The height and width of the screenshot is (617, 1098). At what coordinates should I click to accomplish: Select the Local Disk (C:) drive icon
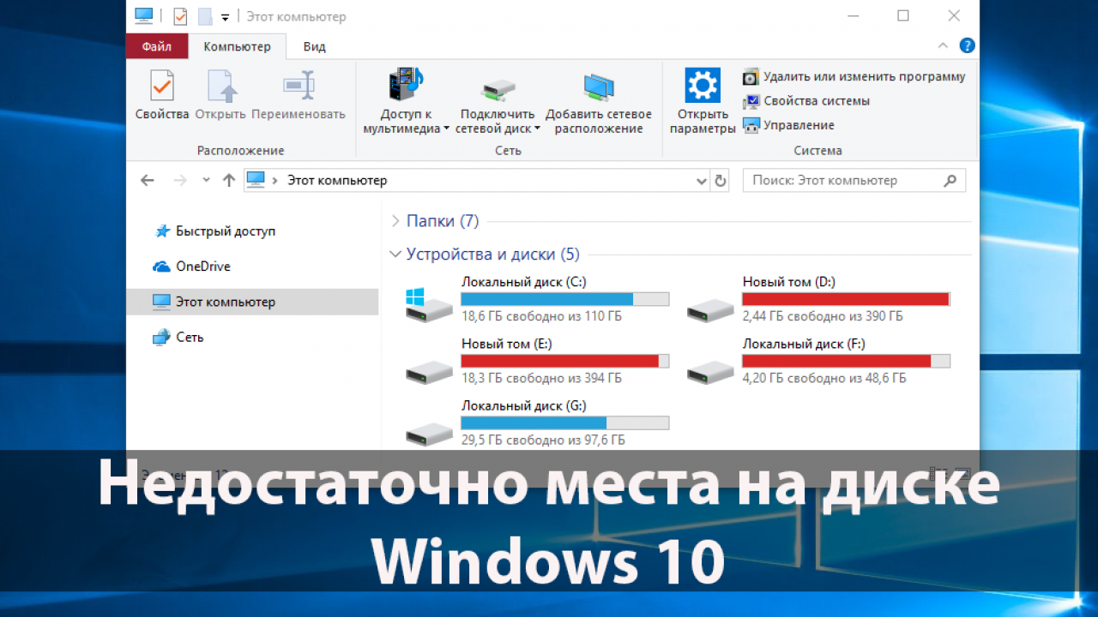coord(428,304)
